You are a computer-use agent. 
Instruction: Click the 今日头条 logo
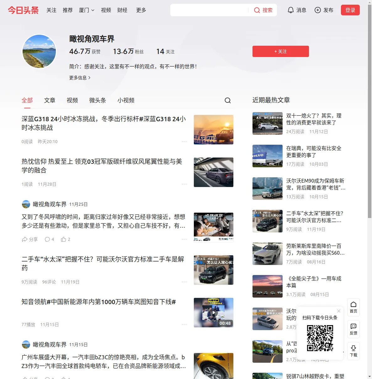(x=23, y=10)
